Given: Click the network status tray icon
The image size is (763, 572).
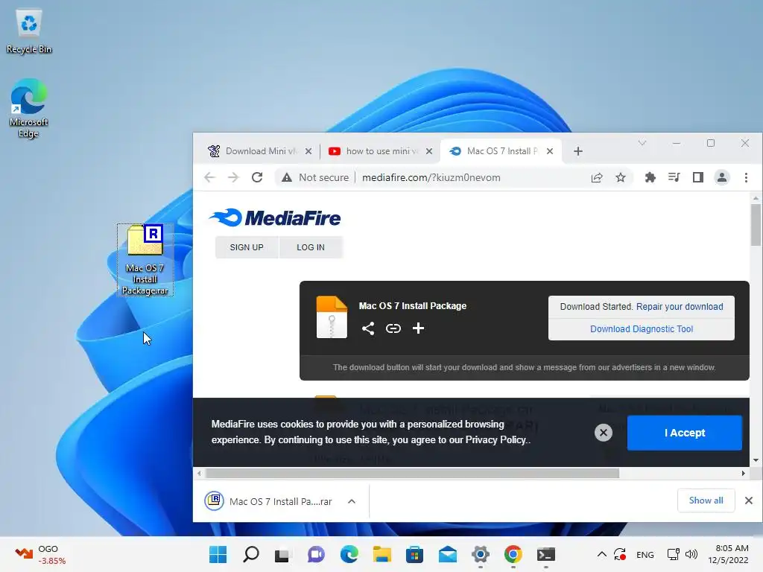Looking at the screenshot, I should [674, 554].
